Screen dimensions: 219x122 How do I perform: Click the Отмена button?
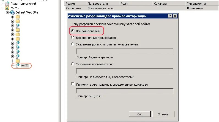tap(163, 114)
